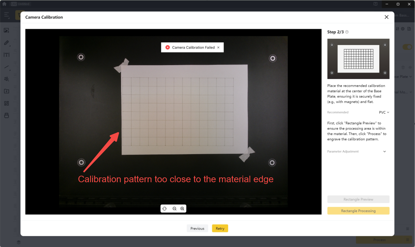Click the Process button in the main window
The width and height of the screenshot is (415, 247).
click(x=380, y=240)
